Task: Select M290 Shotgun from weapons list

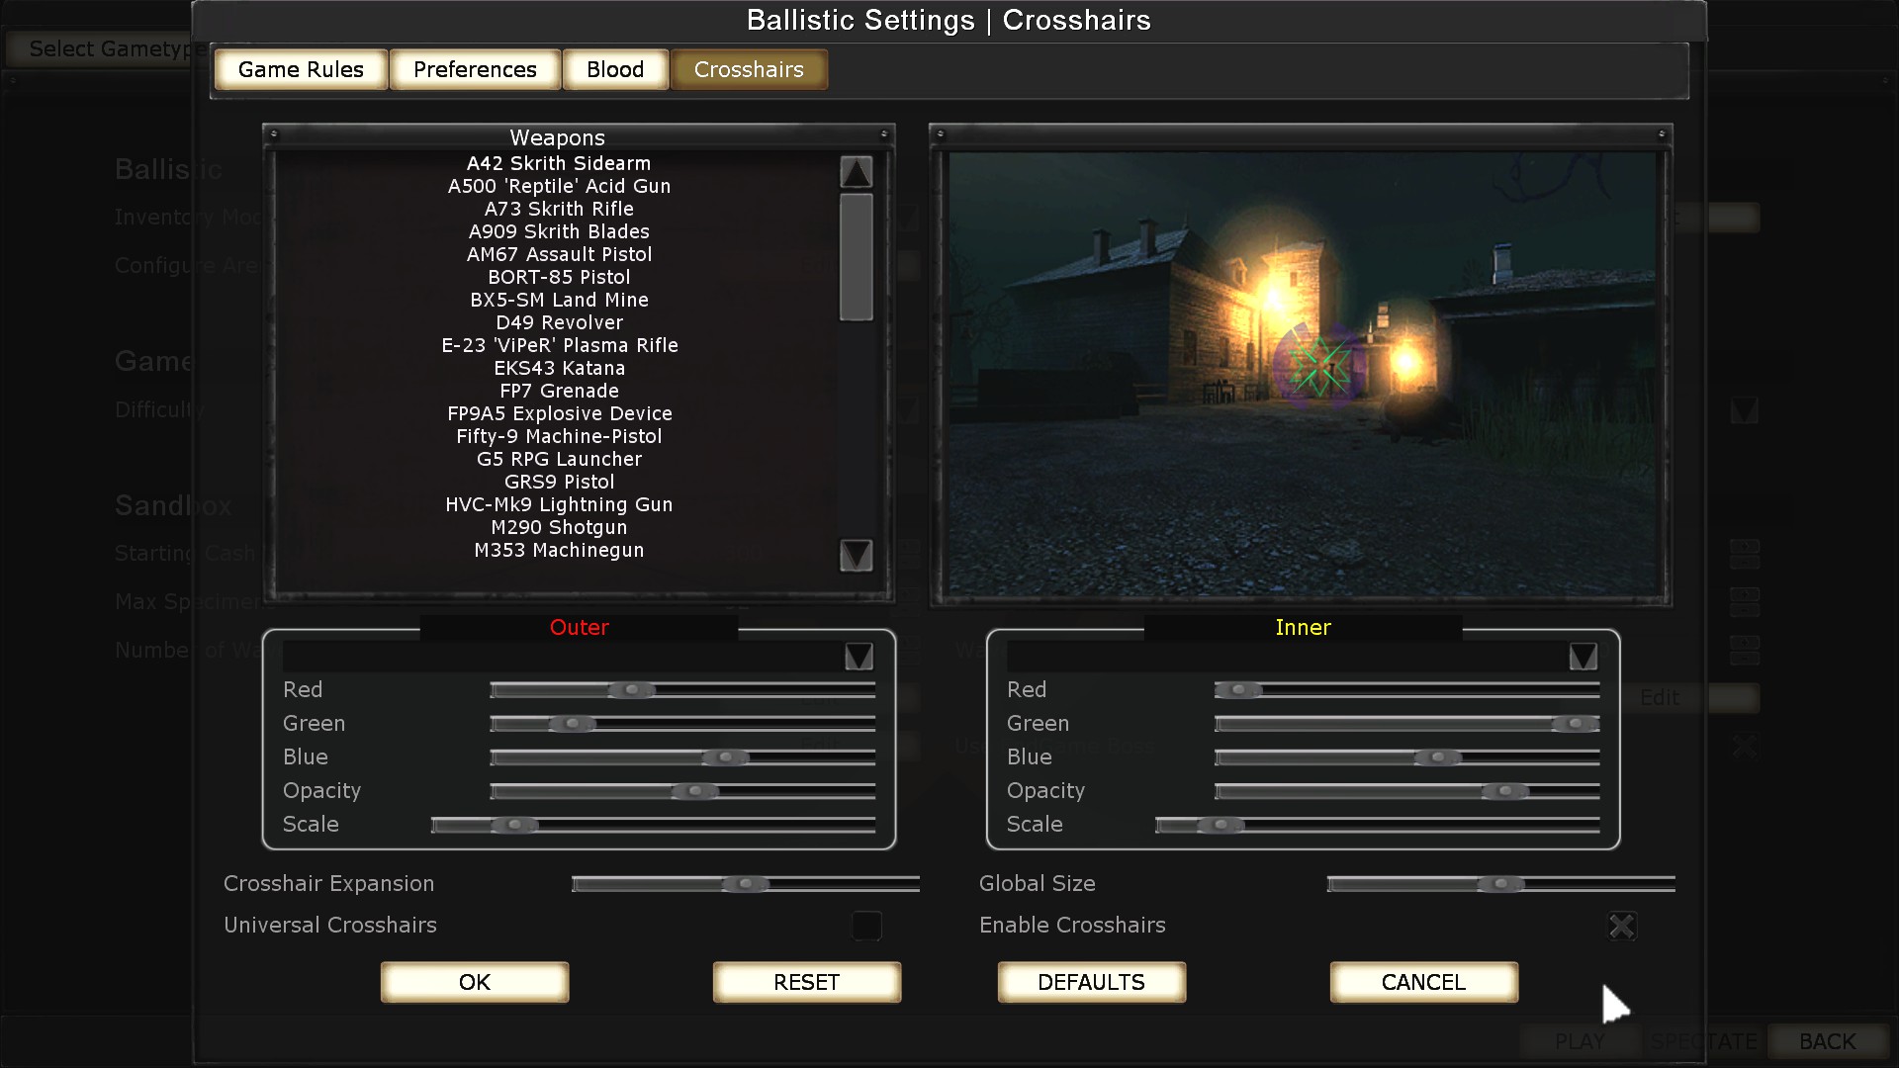Action: (x=559, y=527)
